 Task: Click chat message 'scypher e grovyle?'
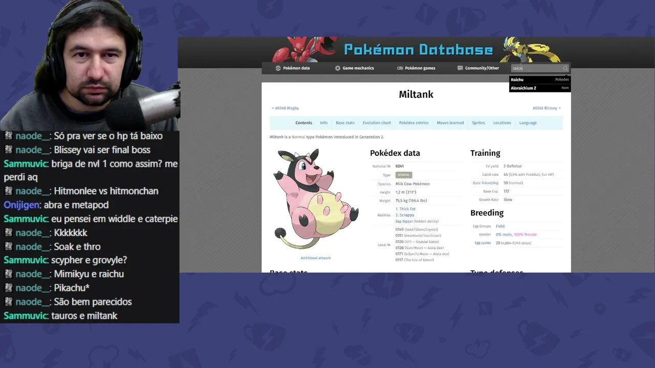[89, 260]
